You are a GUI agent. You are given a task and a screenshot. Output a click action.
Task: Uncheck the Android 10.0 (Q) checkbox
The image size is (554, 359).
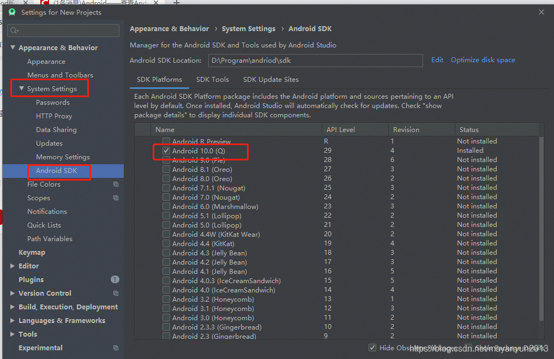tap(166, 151)
